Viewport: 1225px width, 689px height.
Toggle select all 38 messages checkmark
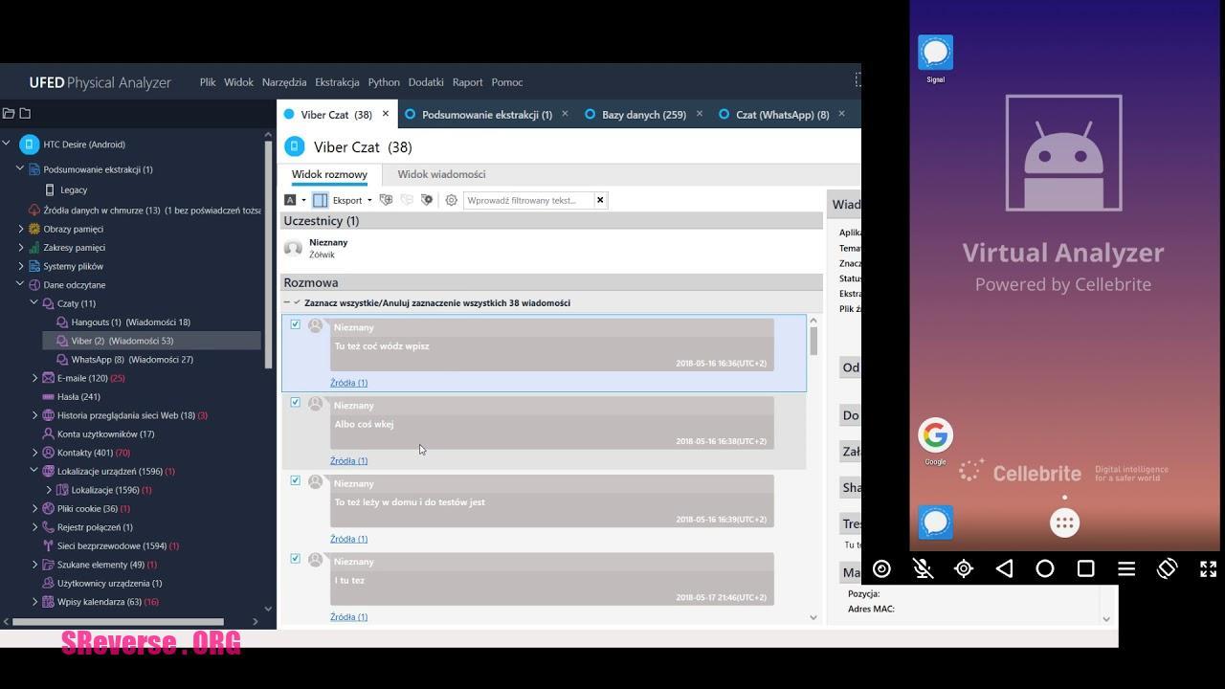297,302
